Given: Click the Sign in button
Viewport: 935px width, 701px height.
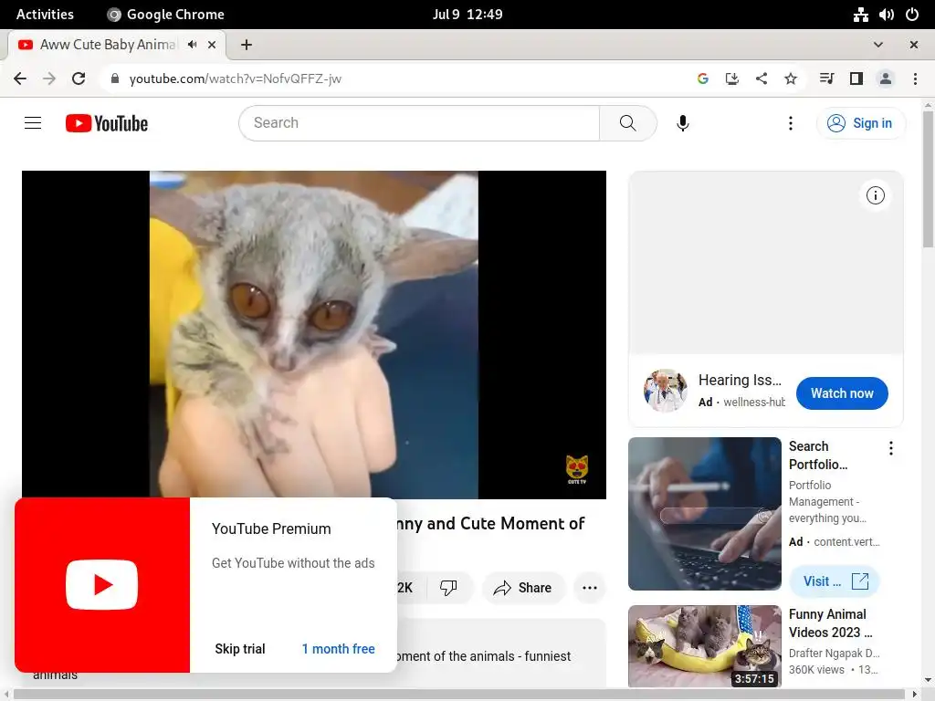Looking at the screenshot, I should (860, 123).
